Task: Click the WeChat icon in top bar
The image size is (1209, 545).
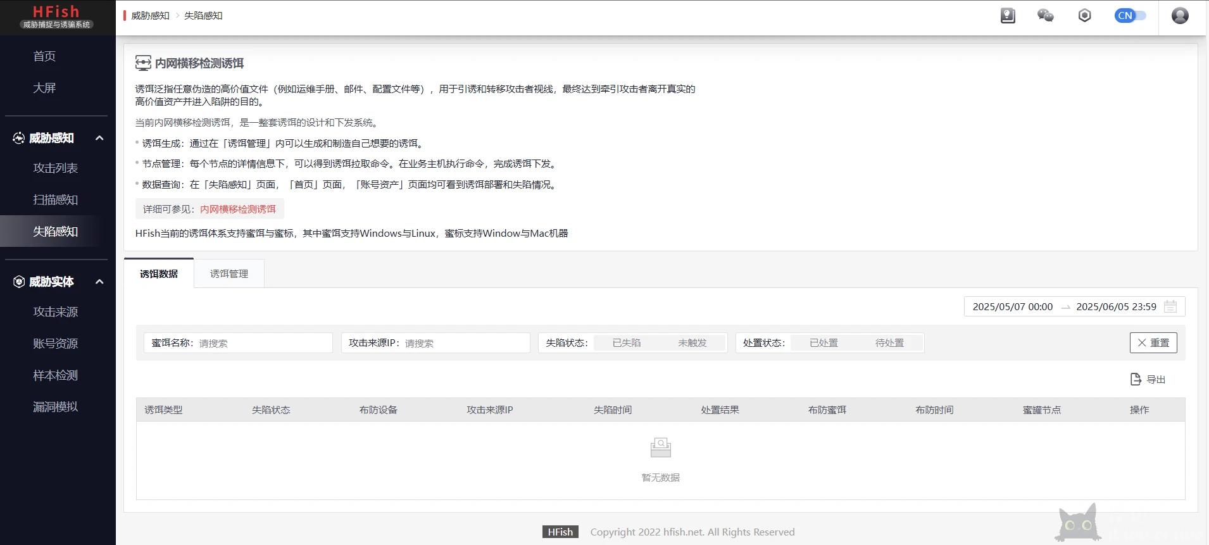Action: click(x=1045, y=16)
